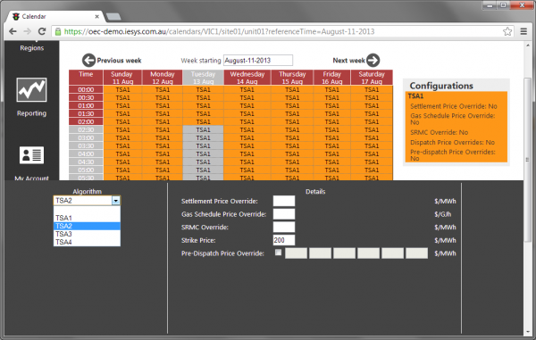Open Regions in the sidebar
Image resolution: width=536 pixels, height=340 pixels.
[x=32, y=48]
